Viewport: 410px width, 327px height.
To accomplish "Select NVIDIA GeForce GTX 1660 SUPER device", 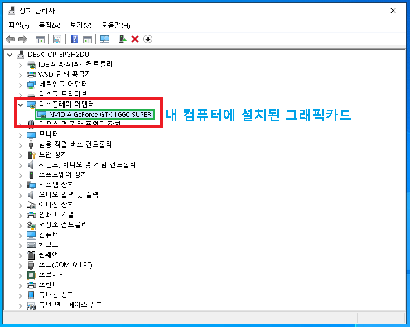I will pos(100,115).
